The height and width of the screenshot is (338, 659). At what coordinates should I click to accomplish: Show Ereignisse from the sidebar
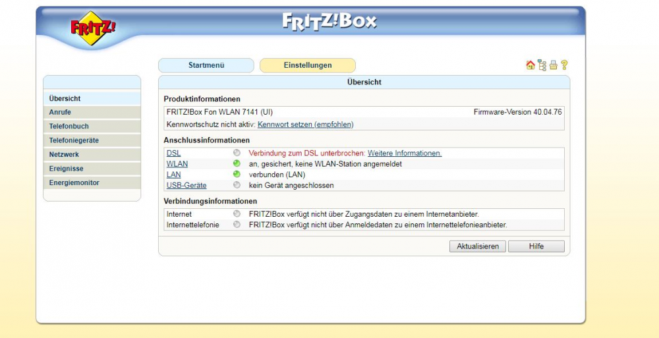click(x=66, y=169)
